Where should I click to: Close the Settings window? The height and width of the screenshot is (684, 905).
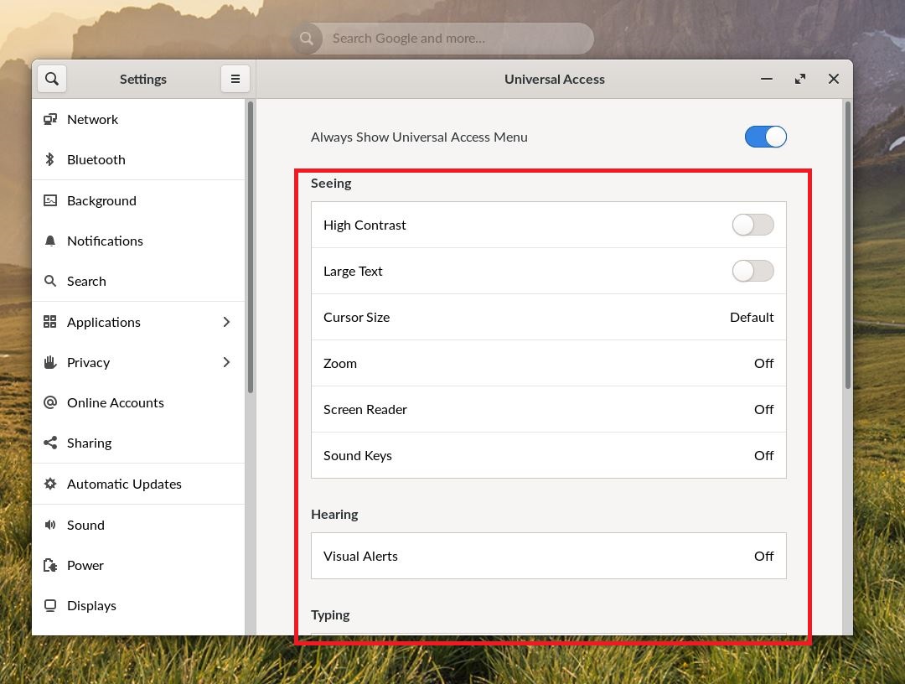pos(834,79)
